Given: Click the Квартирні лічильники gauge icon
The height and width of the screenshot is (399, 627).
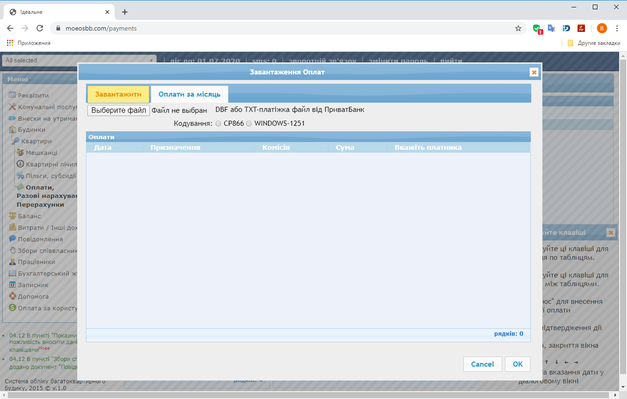Looking at the screenshot, I should (20, 164).
